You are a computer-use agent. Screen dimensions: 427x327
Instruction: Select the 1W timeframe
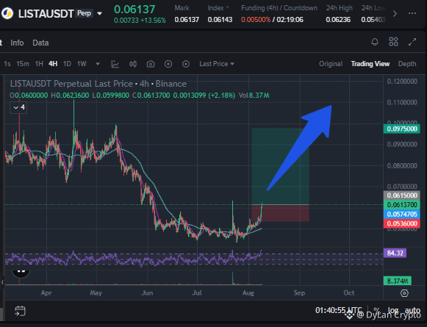pyautogui.click(x=82, y=64)
